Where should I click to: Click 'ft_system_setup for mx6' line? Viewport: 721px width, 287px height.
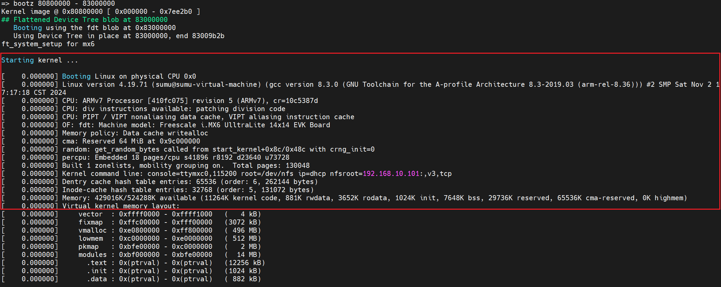point(48,44)
